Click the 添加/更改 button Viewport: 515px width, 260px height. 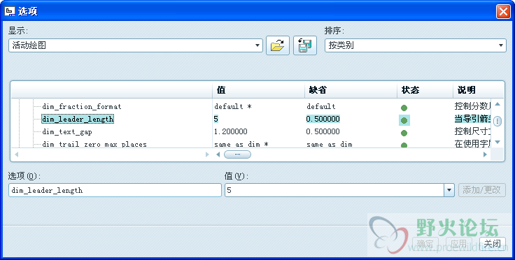click(482, 190)
